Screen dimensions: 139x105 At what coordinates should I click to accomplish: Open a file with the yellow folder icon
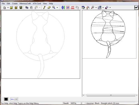[x=11, y=7]
